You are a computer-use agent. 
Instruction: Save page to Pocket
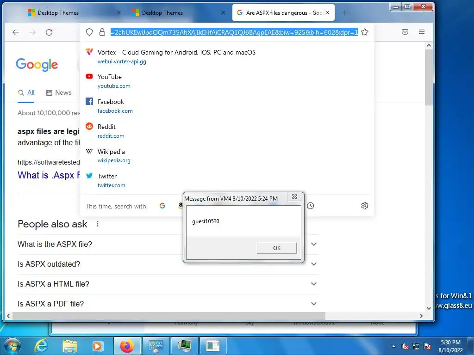point(405,32)
